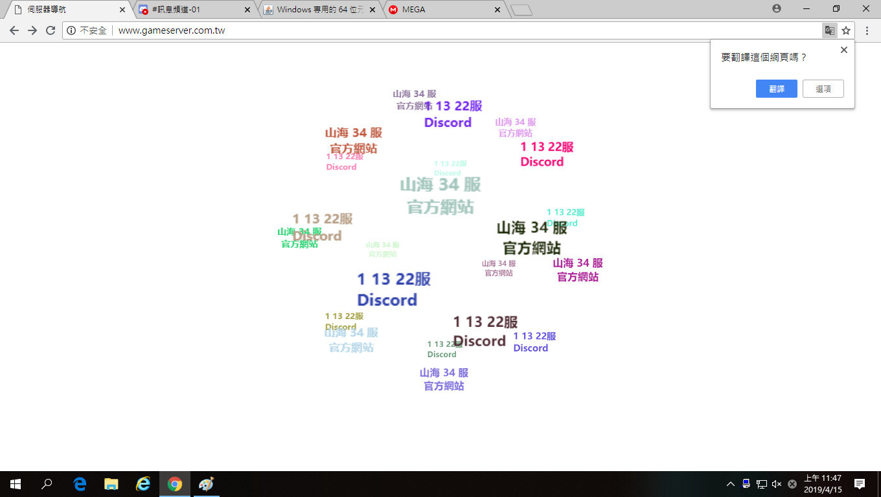
Task: Open the royal blue 1 13 22服 Discord link
Action: 534,342
